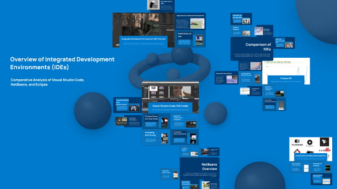Open Eclipse's 'Download Information' frame
337x189 pixels.
coord(226,78)
